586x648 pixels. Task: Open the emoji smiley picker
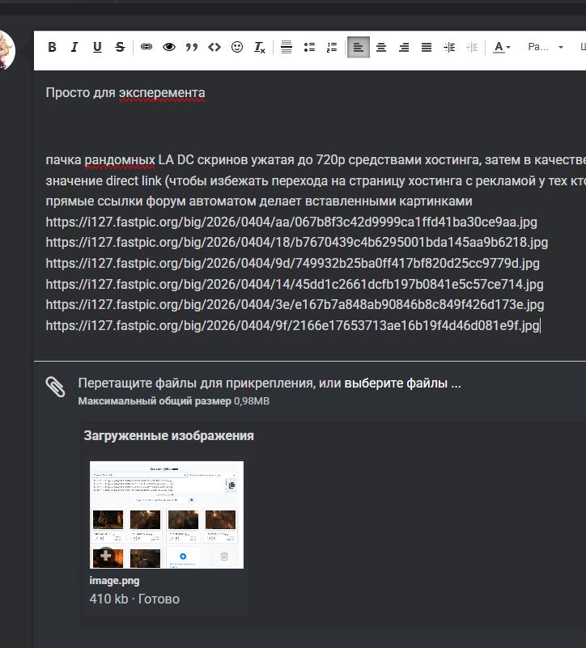pyautogui.click(x=237, y=47)
